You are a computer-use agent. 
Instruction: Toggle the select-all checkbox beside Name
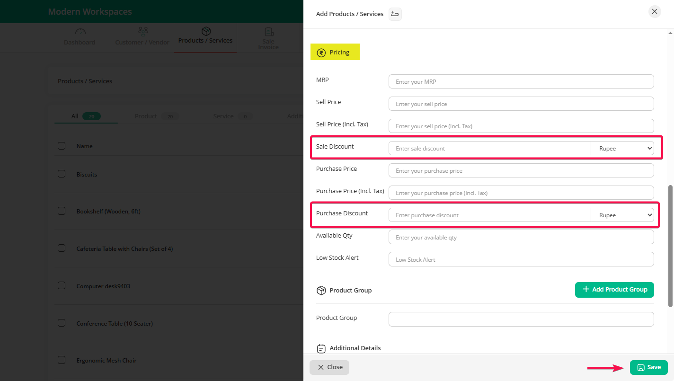(62, 146)
